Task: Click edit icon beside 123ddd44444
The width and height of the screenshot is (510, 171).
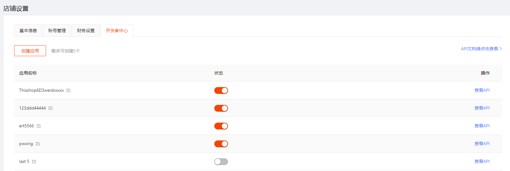Action: point(50,108)
